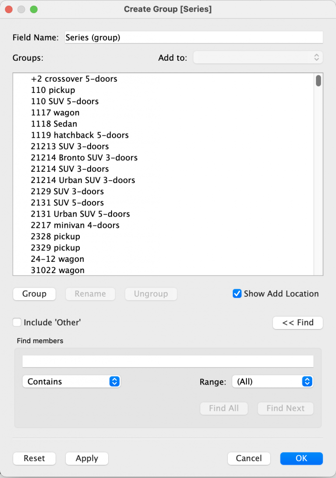Viewport: 336px width, 478px height.
Task: Select '110 pickup' in the list
Action: click(53, 90)
